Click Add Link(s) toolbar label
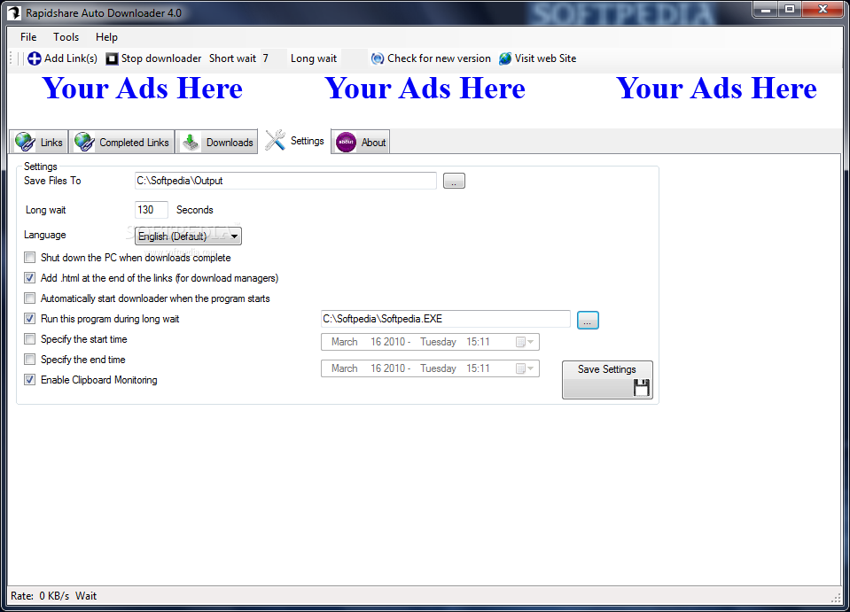Image resolution: width=850 pixels, height=612 pixels. (x=71, y=58)
